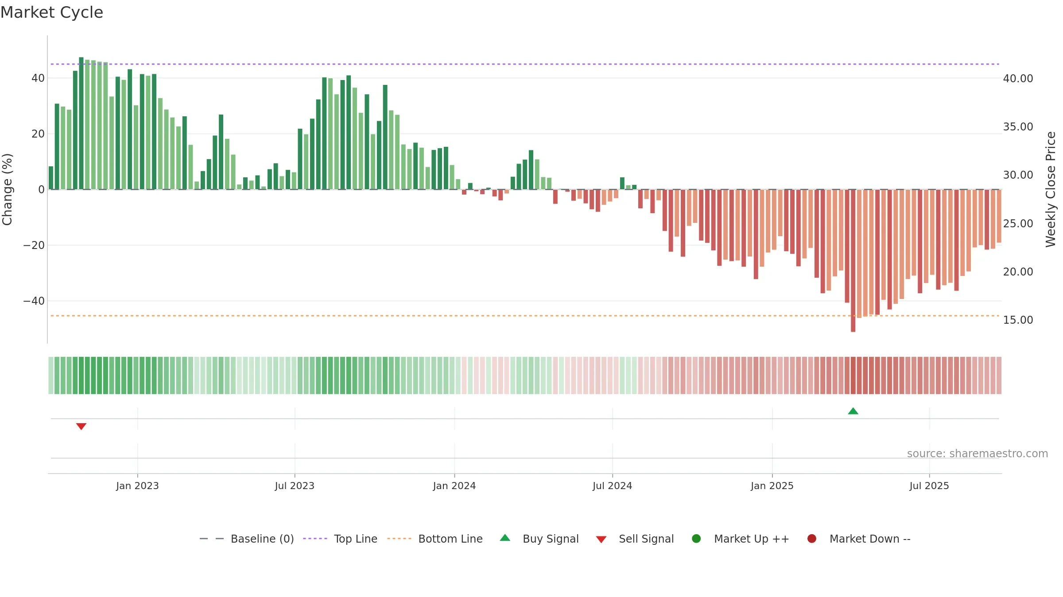
Task: Click the green Buy Signal triangle marker
Action: pos(853,411)
